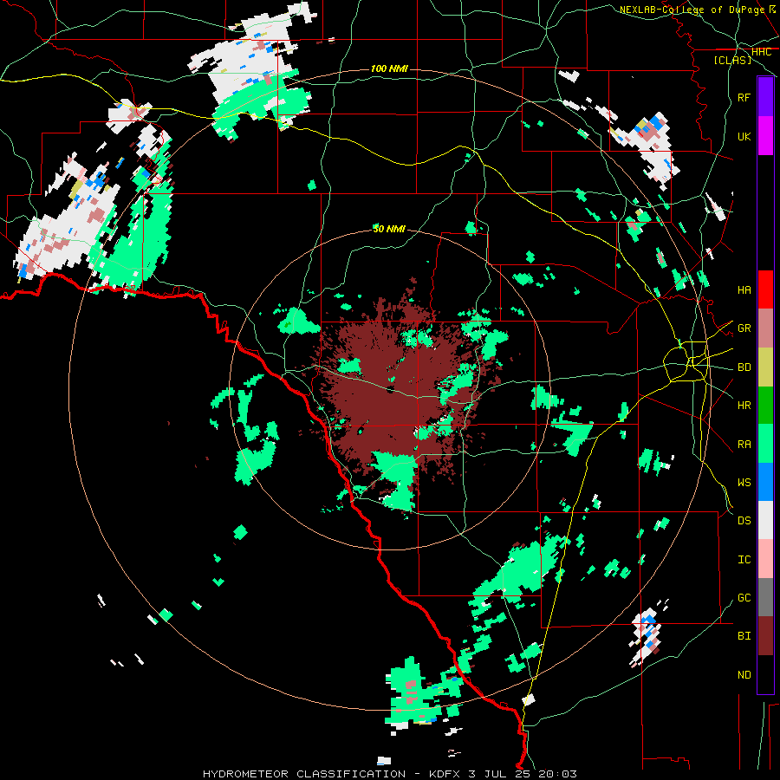Click the "ND" legend label
The image size is (780, 780).
click(x=744, y=675)
